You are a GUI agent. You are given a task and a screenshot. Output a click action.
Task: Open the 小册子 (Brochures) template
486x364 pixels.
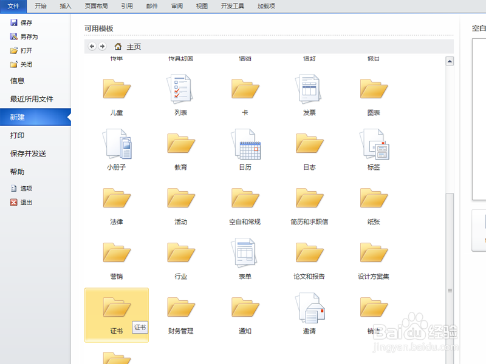click(x=116, y=147)
